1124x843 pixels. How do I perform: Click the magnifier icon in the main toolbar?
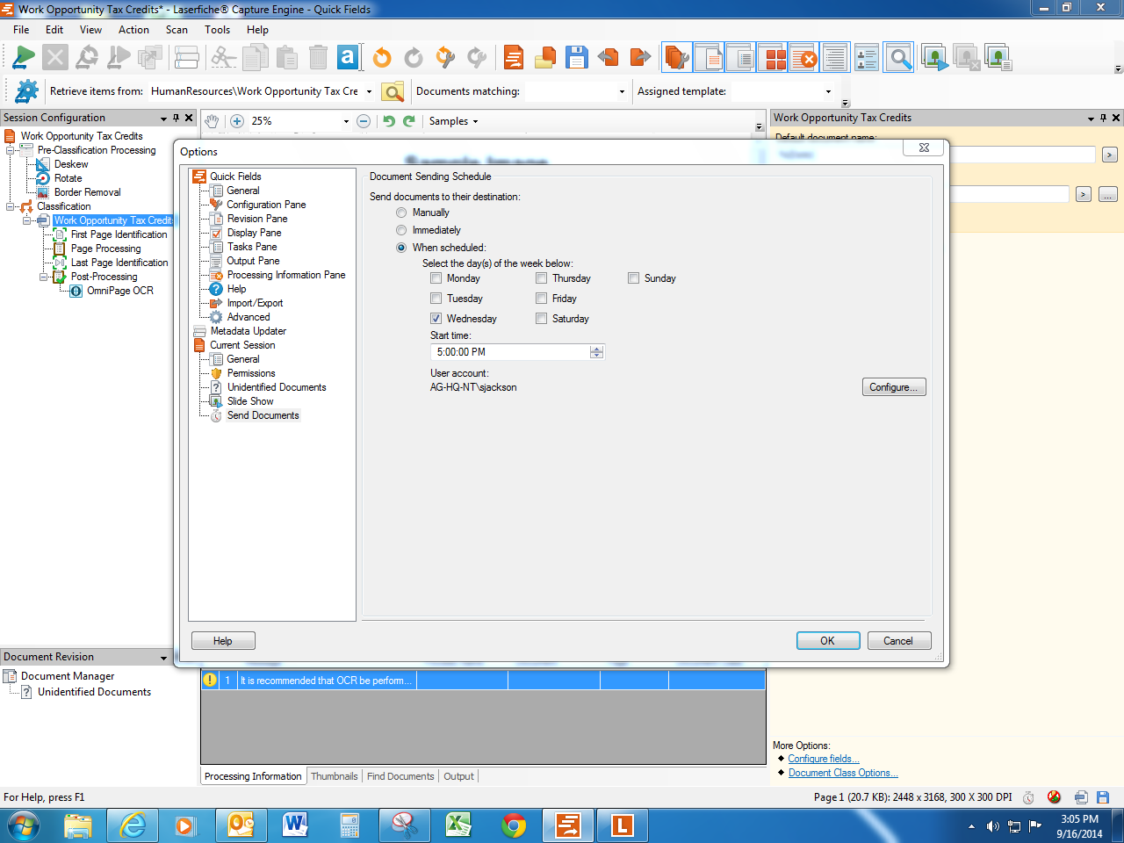(x=899, y=59)
